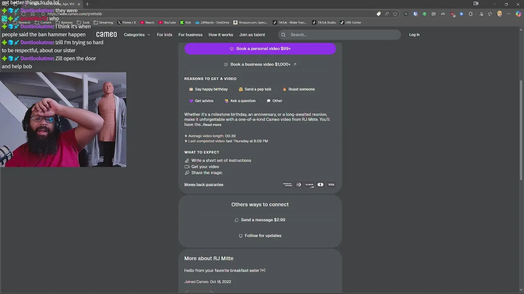Open the For kids page
Image resolution: width=524 pixels, height=294 pixels.
coord(165,35)
